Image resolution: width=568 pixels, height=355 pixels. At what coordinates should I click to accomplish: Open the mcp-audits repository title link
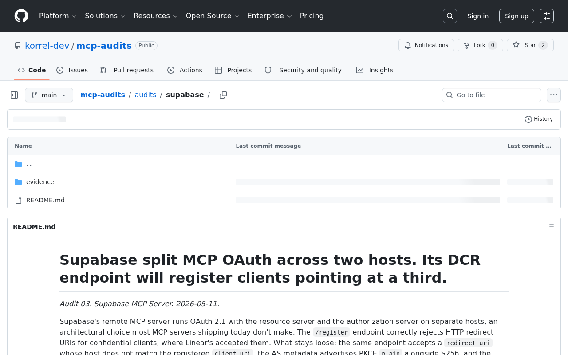(x=104, y=46)
